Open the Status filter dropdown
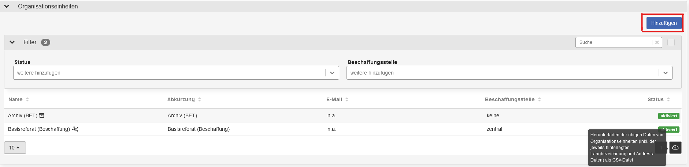The height and width of the screenshot is (167, 689). point(332,73)
